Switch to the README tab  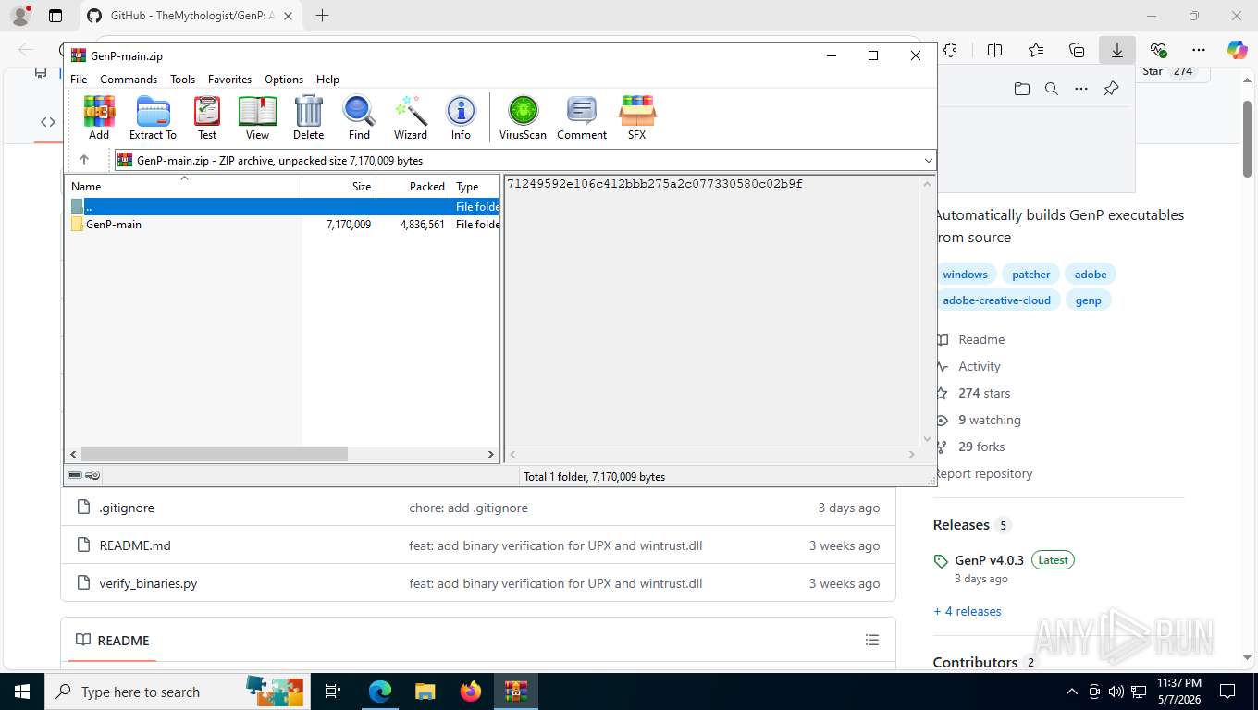click(112, 640)
